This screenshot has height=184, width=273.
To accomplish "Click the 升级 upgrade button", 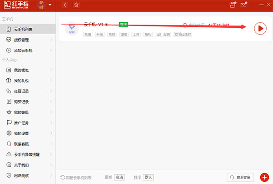I will 100,34.
